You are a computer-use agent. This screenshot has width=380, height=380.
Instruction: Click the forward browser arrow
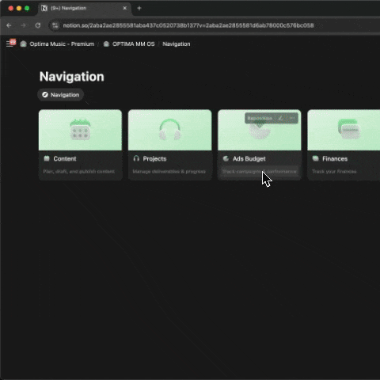[24, 25]
